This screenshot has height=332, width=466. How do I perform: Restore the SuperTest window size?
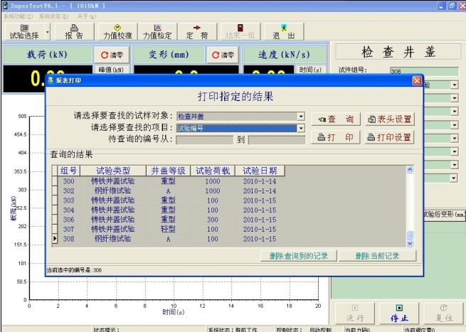[x=452, y=6]
